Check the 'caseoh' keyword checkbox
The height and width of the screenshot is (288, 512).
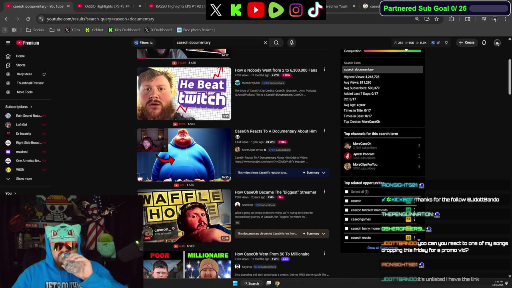point(346,201)
